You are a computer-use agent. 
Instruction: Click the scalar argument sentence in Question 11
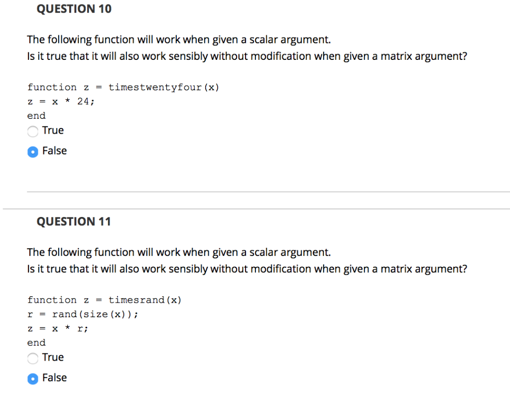[x=178, y=252]
